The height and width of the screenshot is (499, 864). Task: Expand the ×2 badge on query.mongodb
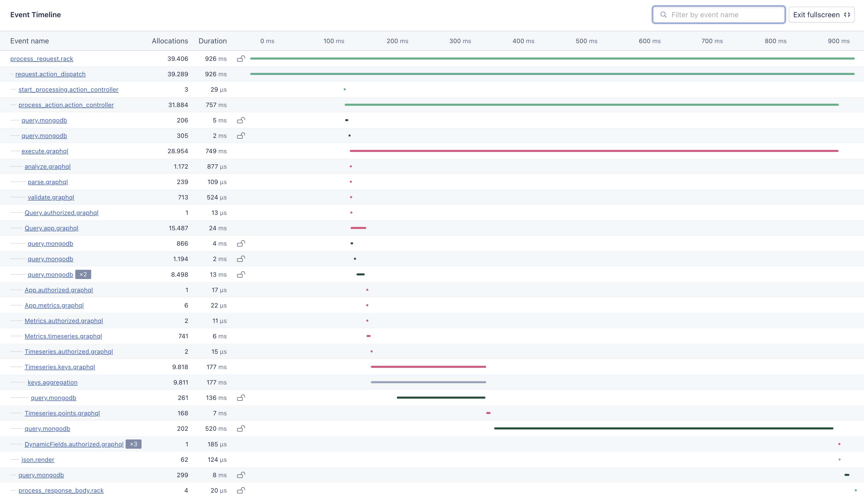click(83, 274)
